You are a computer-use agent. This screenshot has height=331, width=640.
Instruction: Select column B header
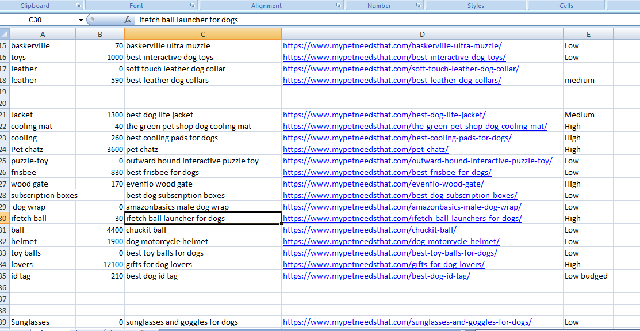(x=100, y=35)
